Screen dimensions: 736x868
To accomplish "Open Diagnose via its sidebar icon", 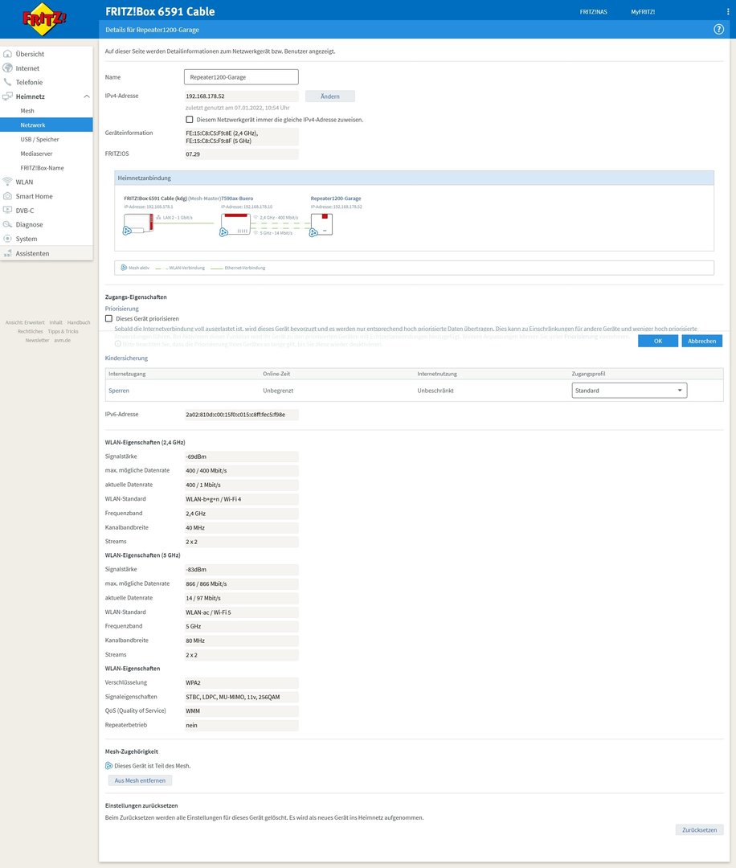I will 8,225.
